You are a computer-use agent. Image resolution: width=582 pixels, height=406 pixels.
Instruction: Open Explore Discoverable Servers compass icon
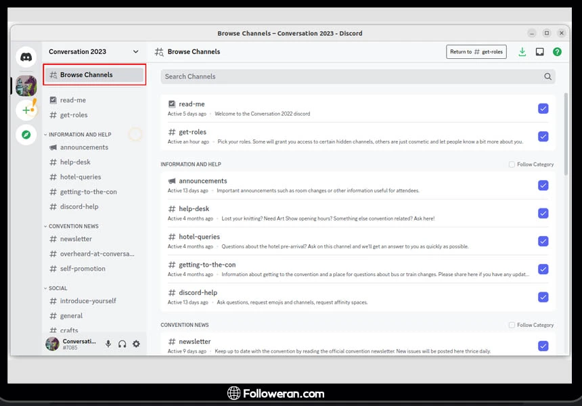tap(26, 135)
